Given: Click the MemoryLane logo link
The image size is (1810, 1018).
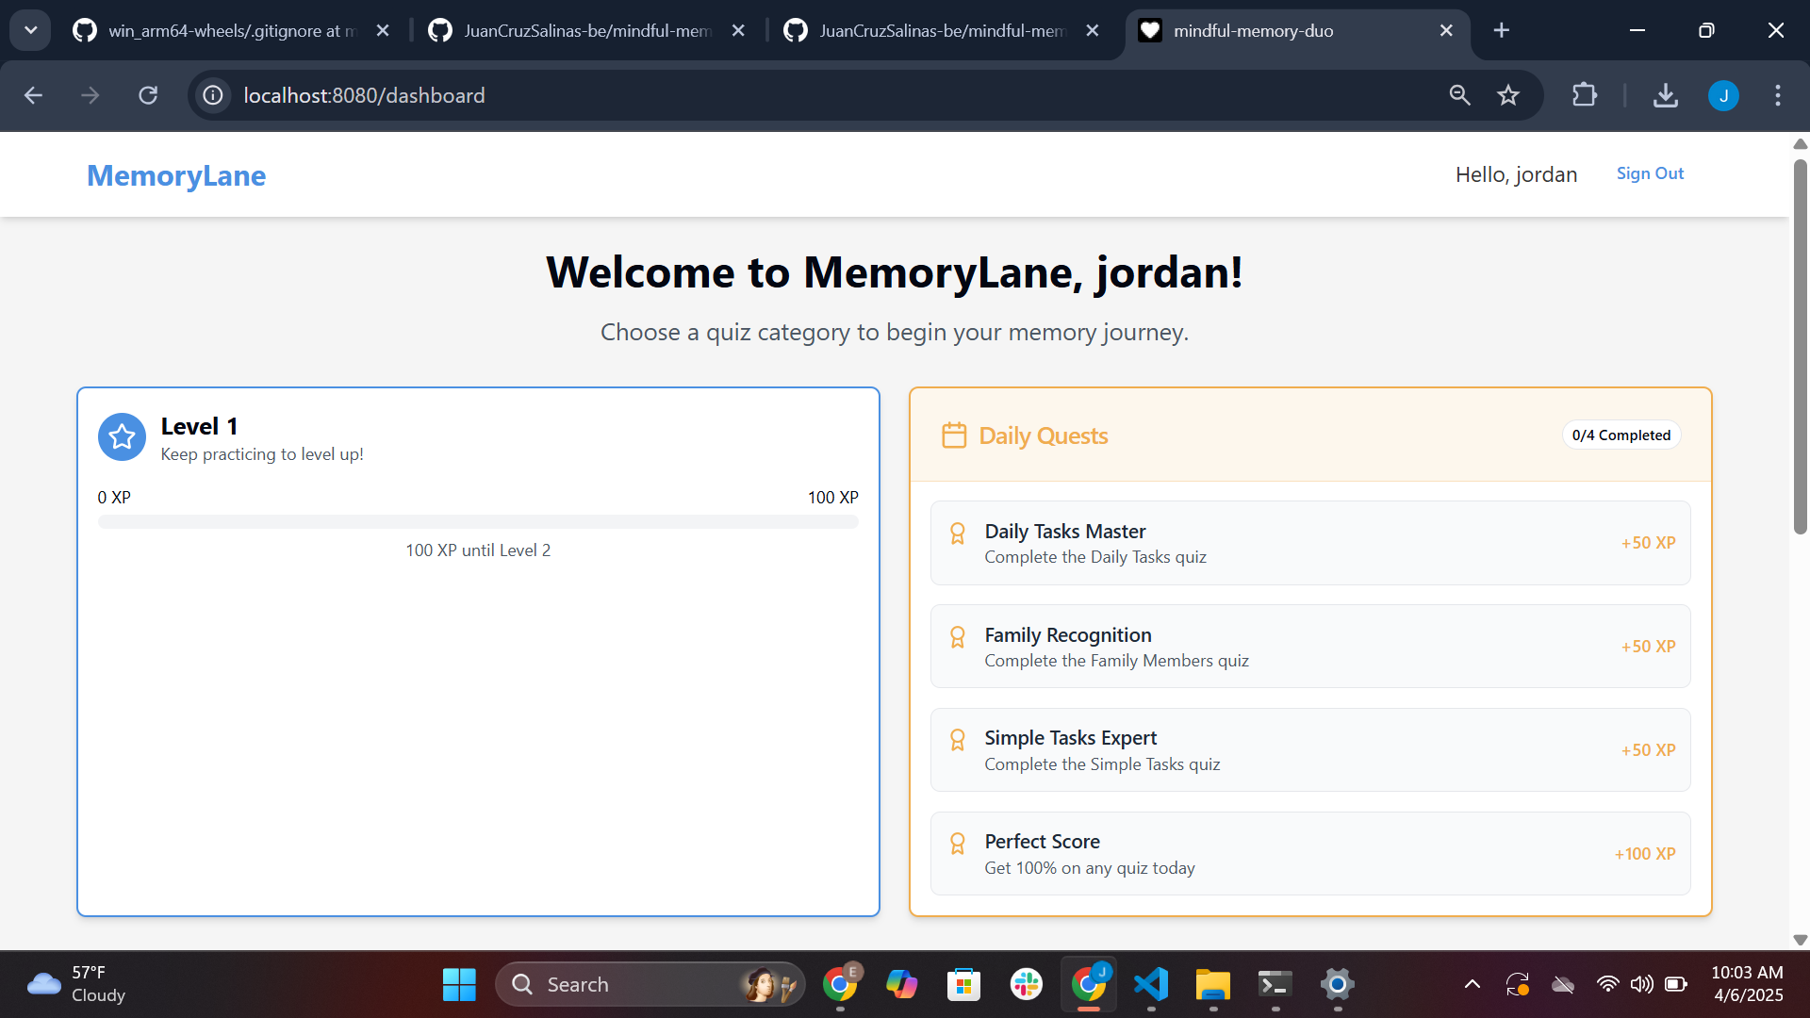Looking at the screenshot, I should click(x=176, y=175).
